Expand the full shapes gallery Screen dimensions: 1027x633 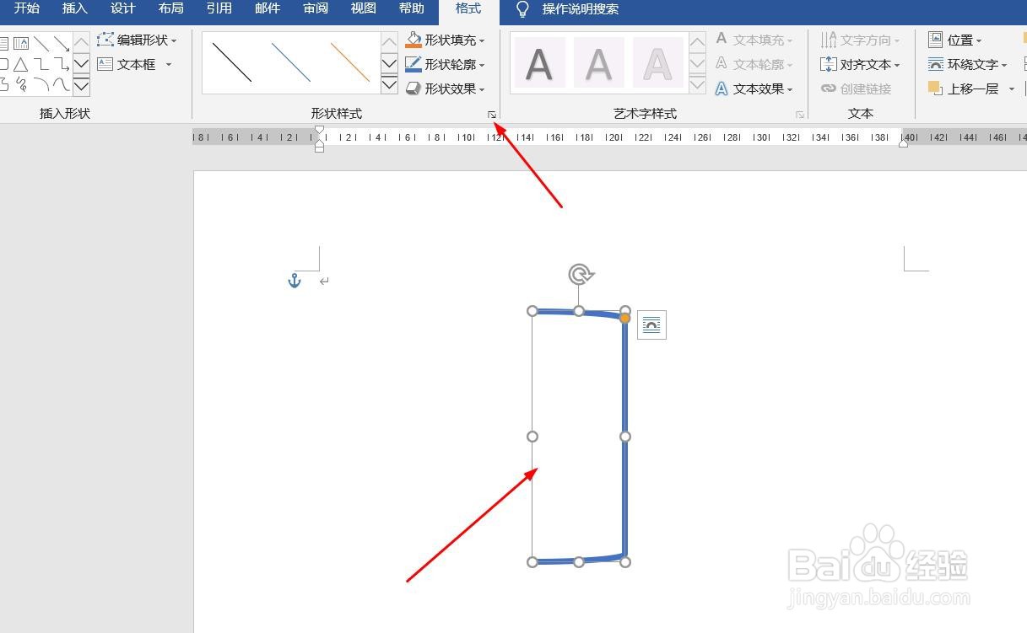(81, 85)
